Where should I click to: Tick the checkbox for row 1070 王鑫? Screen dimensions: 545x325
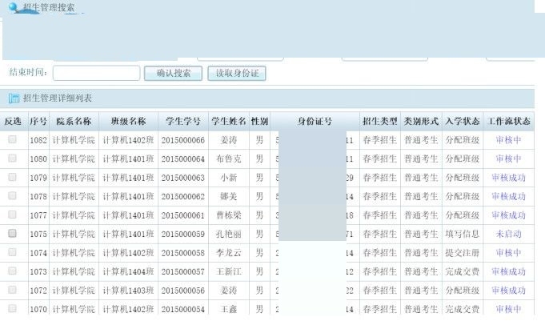click(13, 308)
